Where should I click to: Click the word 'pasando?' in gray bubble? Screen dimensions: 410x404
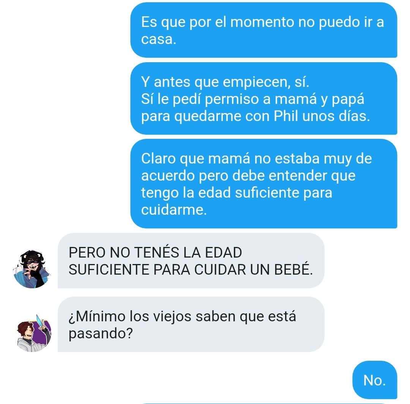tap(101, 334)
